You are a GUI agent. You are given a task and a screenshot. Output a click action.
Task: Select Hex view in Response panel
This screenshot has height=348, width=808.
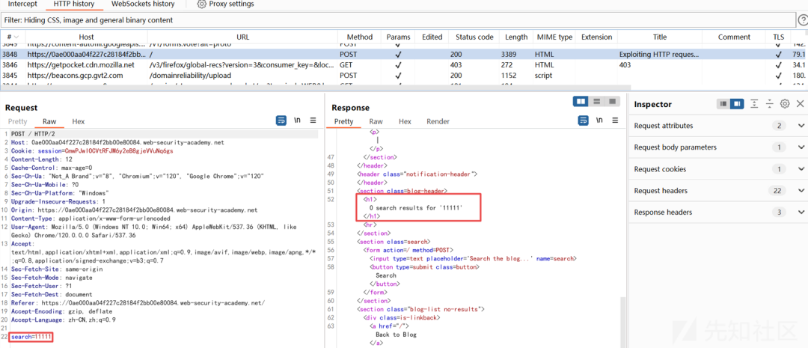405,122
